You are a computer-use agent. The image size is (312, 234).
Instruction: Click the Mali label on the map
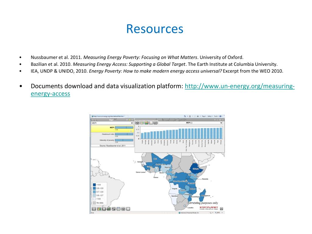[155, 159]
